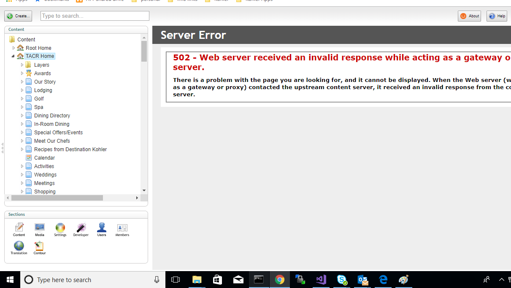Image resolution: width=511 pixels, height=288 pixels.
Task: Click the Awards star icon in tree
Action: coord(29,73)
